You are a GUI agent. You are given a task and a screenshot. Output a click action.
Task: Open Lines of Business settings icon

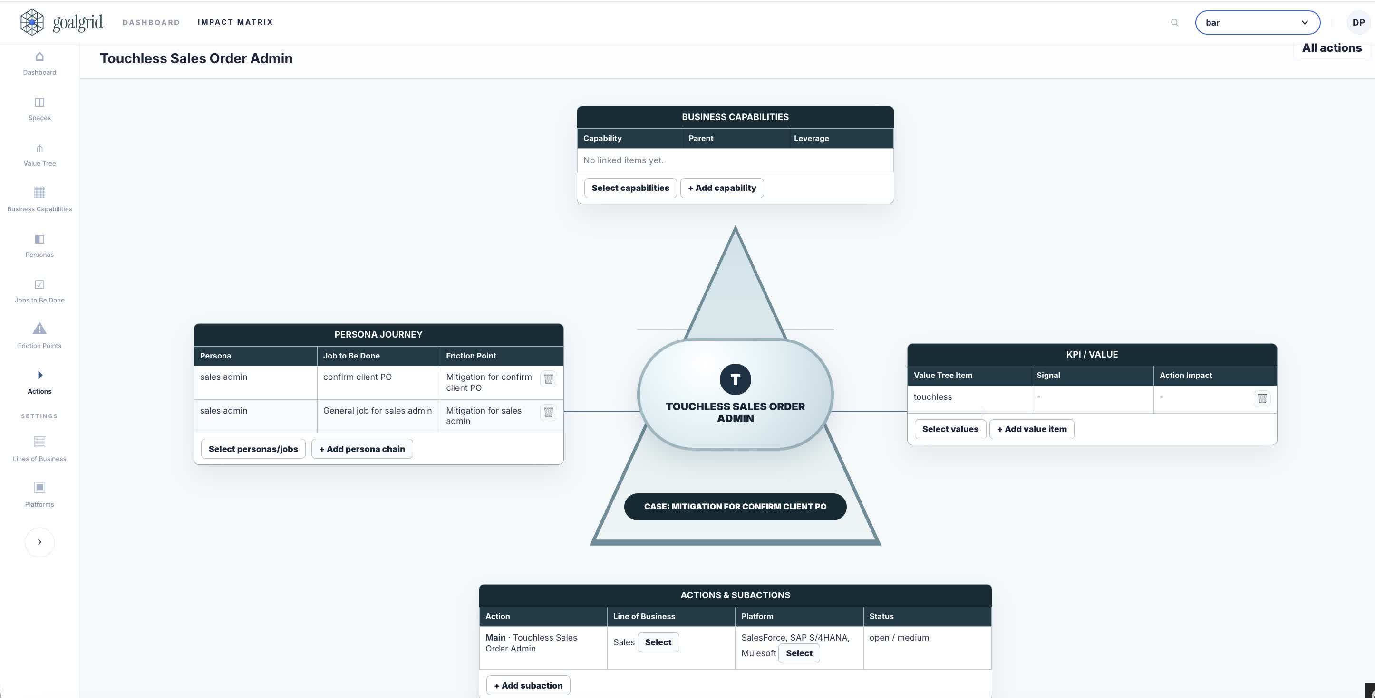[39, 442]
